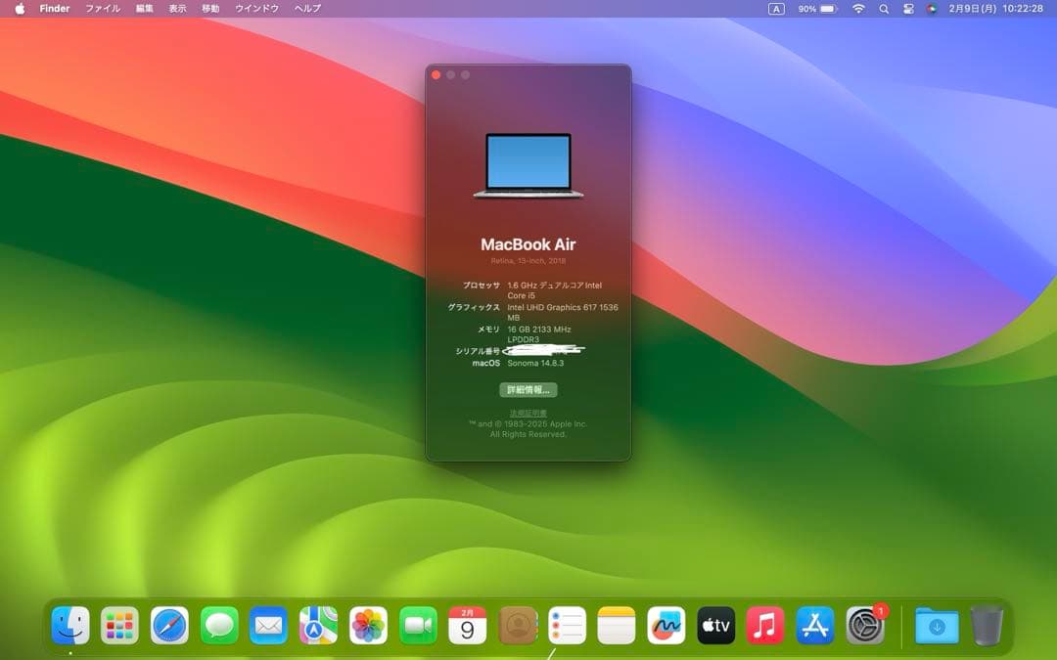The width and height of the screenshot is (1057, 660).
Task: Launch the Mail app
Action: point(269,623)
